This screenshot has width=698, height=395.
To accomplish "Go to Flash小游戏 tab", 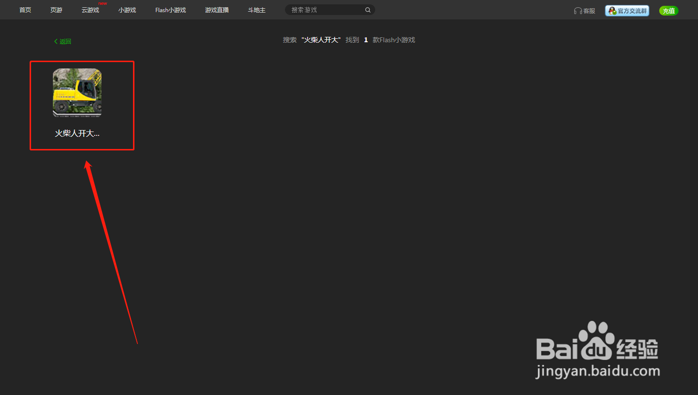I will (x=170, y=10).
